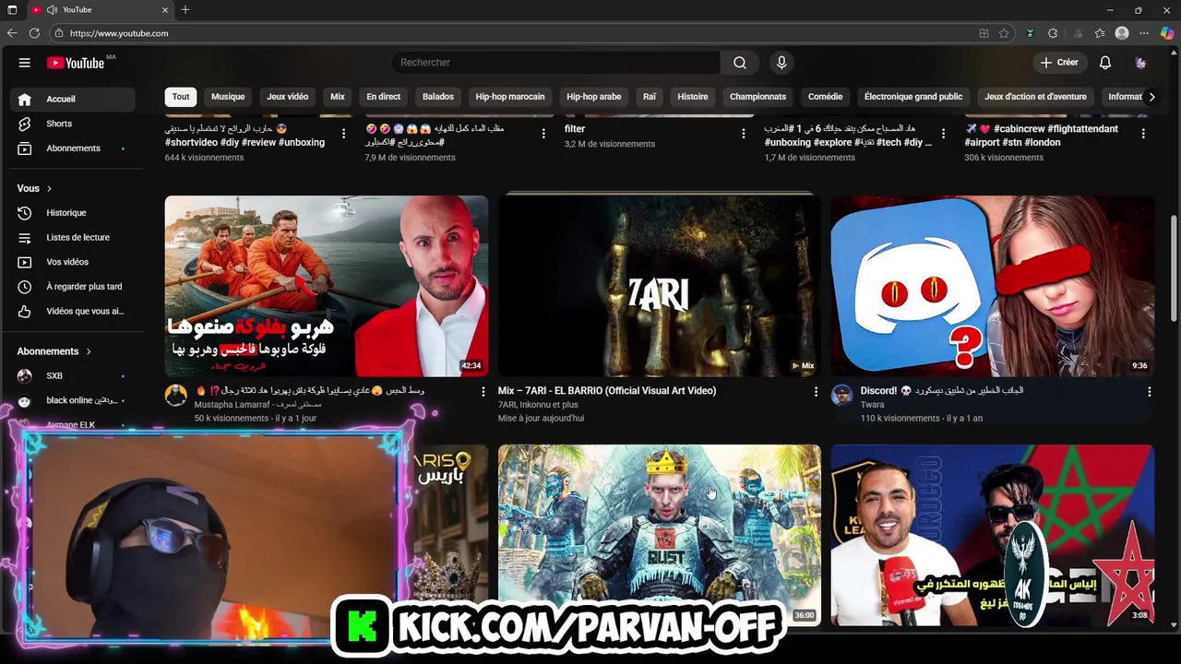Open SXB channel subscription

point(72,376)
